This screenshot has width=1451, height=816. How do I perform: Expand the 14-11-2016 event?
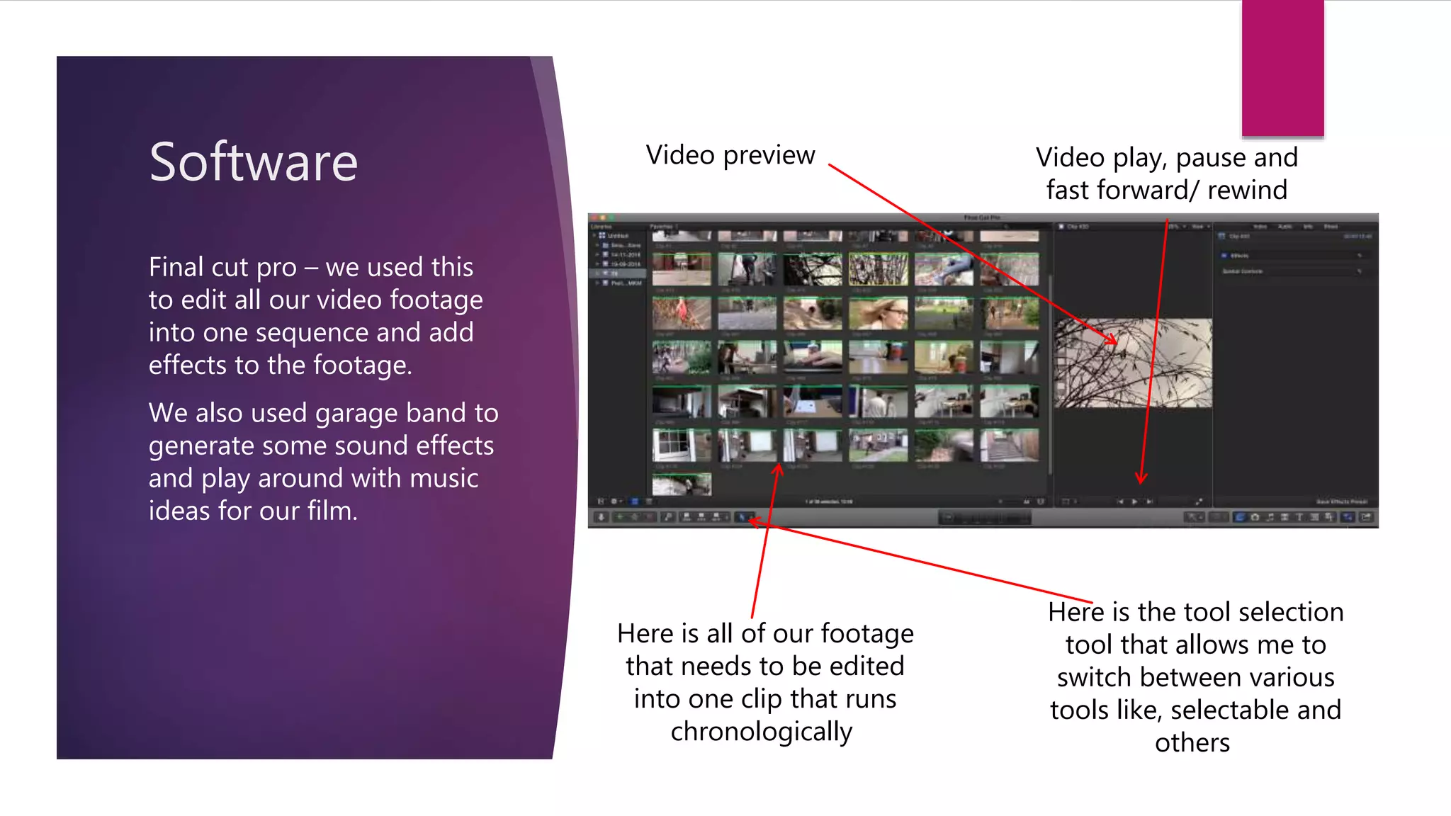click(597, 254)
